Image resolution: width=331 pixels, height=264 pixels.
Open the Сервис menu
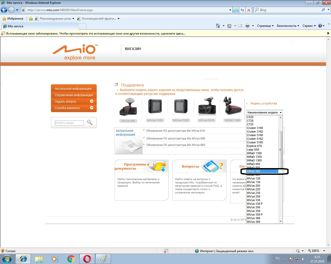309,26
